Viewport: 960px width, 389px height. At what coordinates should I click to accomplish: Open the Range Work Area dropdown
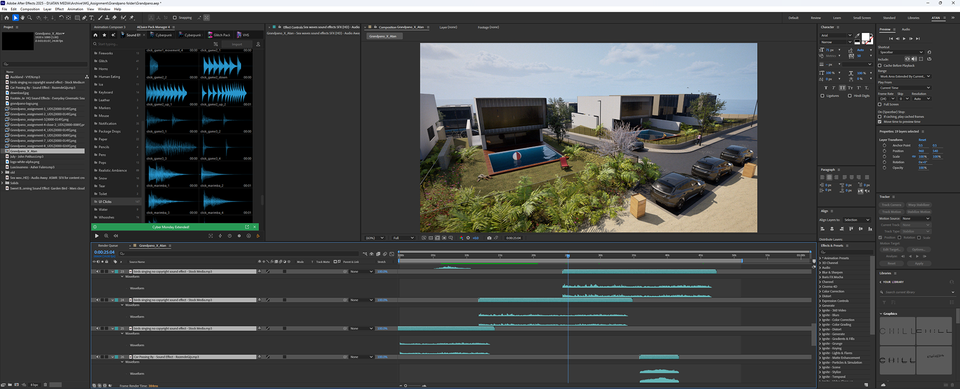point(905,76)
